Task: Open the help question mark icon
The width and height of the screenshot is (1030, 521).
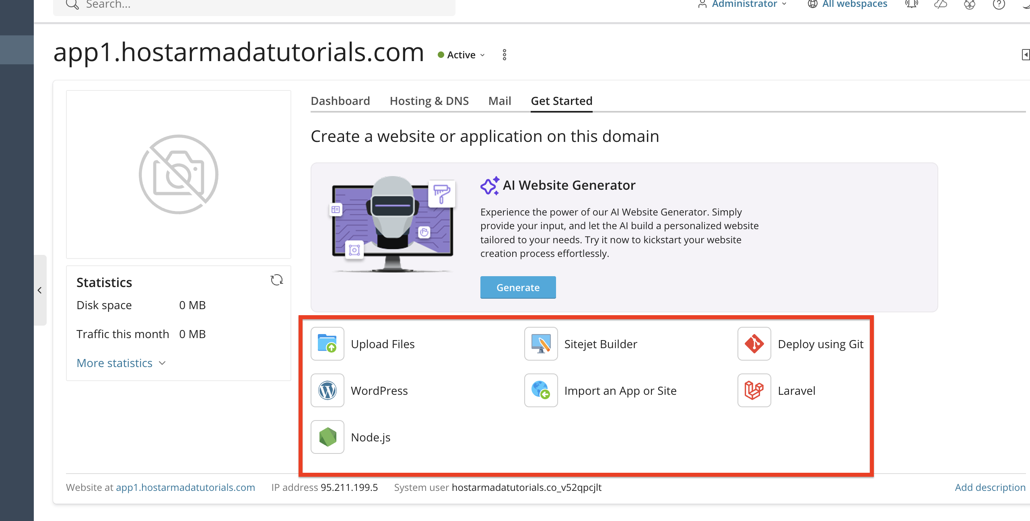Action: point(999,4)
